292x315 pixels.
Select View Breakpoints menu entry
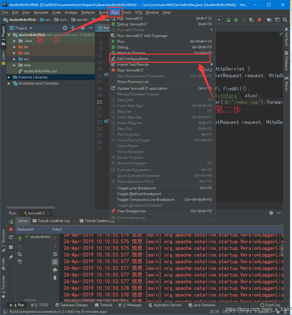click(162, 211)
